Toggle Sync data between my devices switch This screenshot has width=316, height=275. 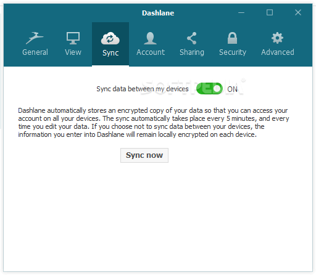point(209,89)
